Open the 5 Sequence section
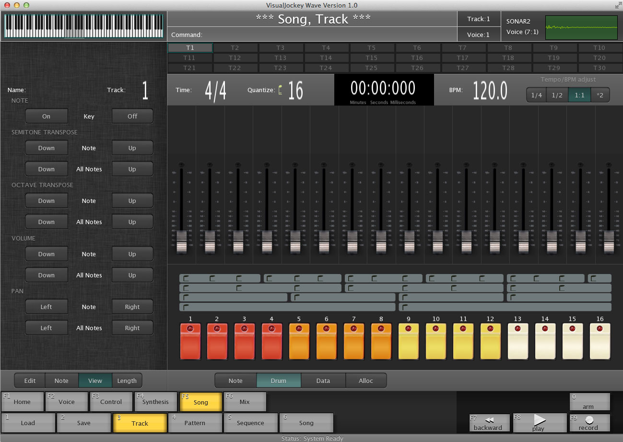Image resolution: width=623 pixels, height=442 pixels. coord(250,423)
